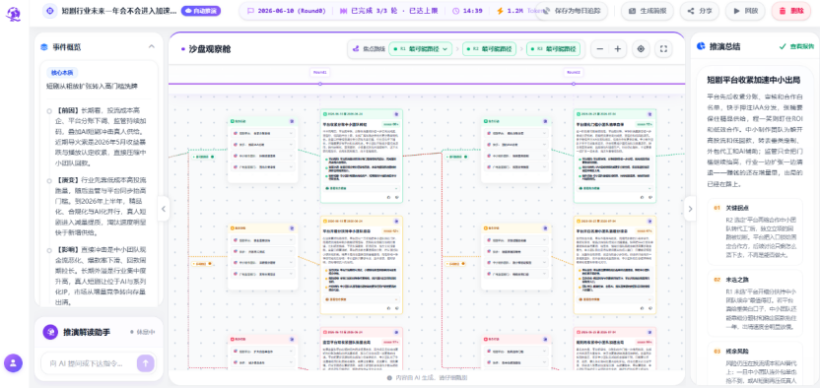Click the yellow branch label before Round1 yellow card
The height and width of the screenshot is (388, 820).
point(202,263)
